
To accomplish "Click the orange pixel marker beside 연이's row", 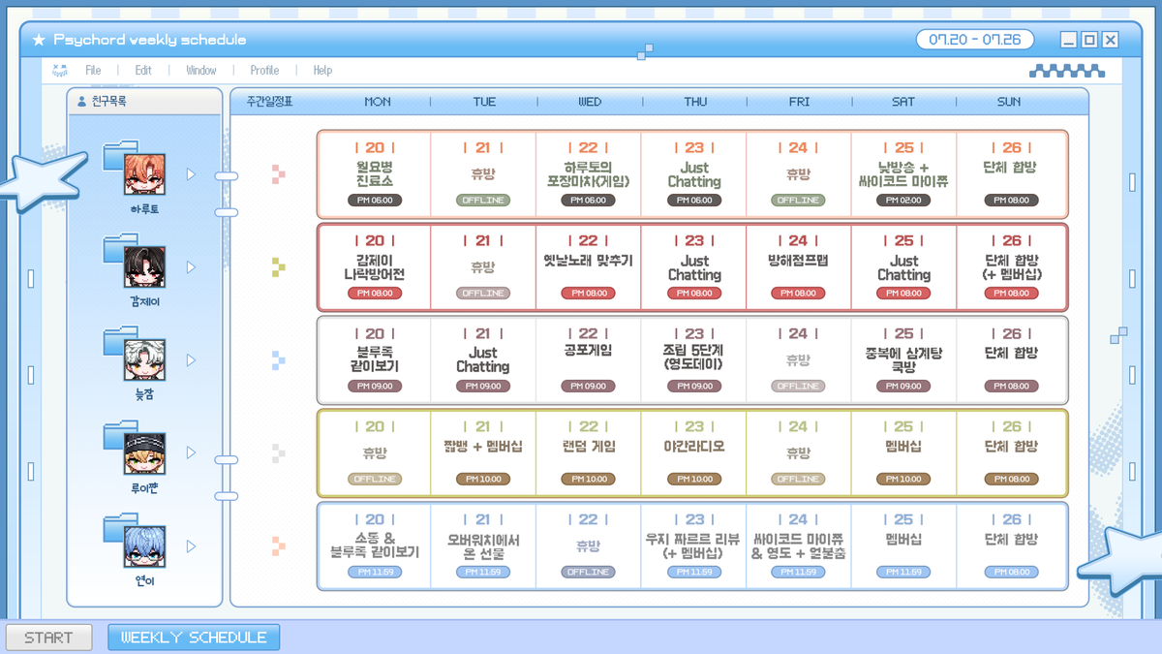I will (x=278, y=545).
